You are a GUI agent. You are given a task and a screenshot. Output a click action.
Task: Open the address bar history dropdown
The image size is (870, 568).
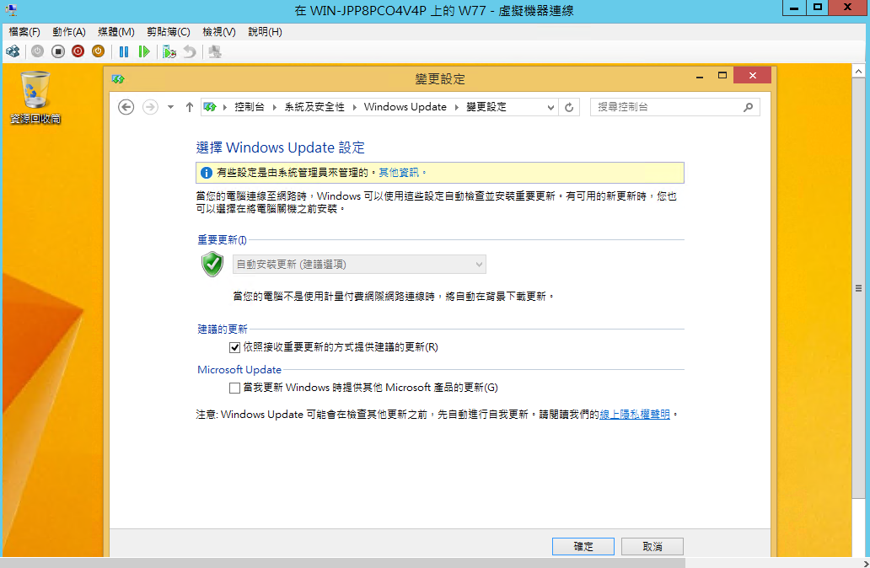[x=550, y=107]
